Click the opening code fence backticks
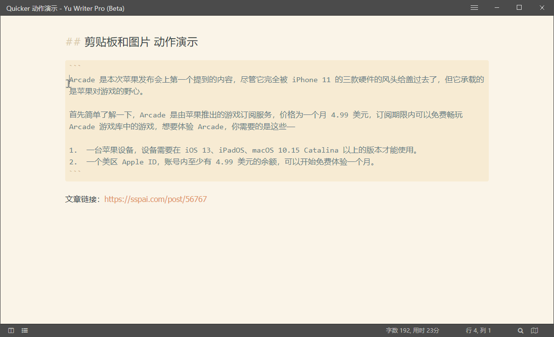This screenshot has width=554, height=337. coord(75,66)
